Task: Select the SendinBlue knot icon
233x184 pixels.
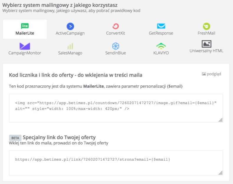Action: coord(116,46)
